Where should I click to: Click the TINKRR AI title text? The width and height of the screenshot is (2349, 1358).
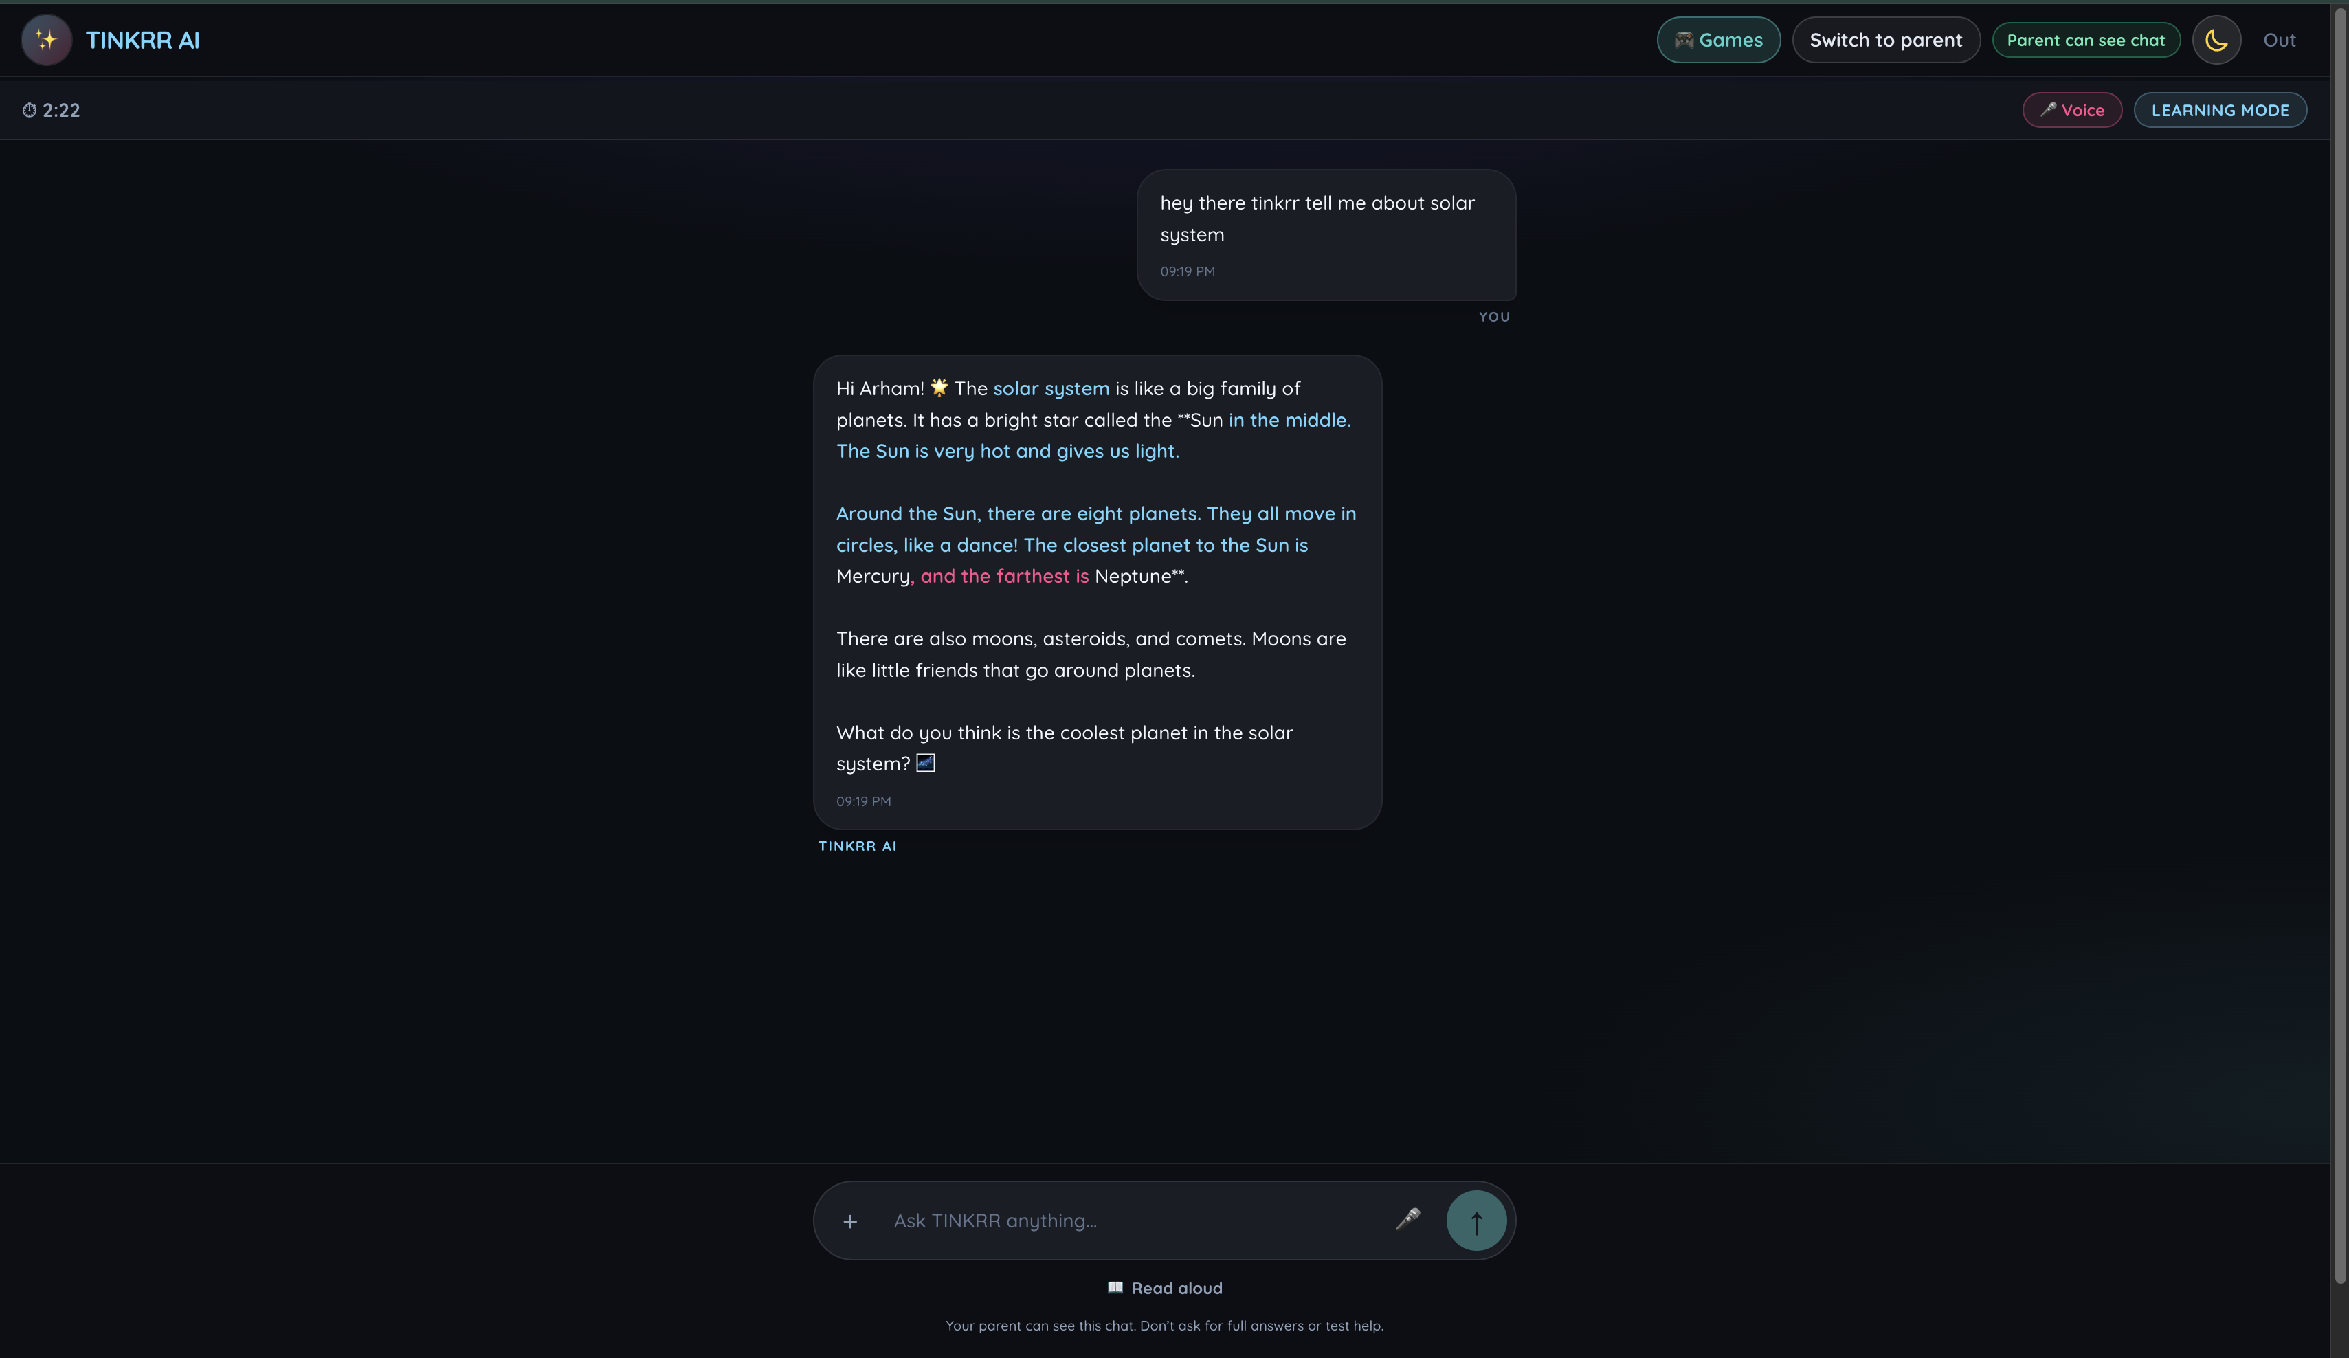(x=143, y=40)
